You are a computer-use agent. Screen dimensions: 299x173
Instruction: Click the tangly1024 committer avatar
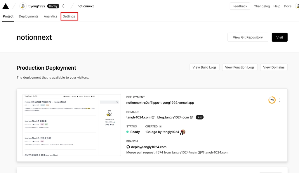[x=183, y=132]
